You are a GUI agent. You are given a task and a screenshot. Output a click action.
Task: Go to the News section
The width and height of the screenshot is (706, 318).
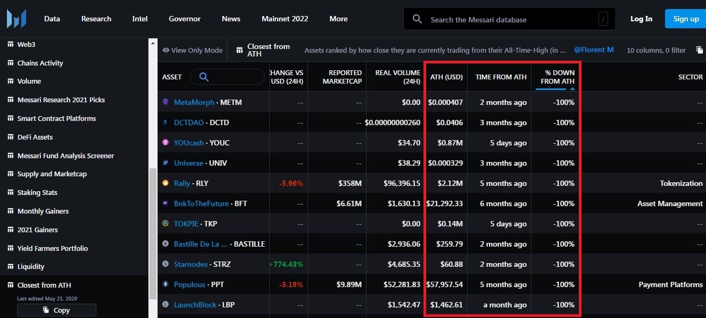pyautogui.click(x=231, y=19)
